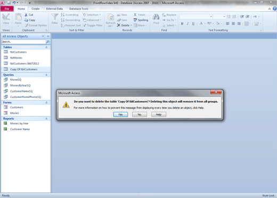Click the Replace command
The image size is (277, 198).
click(169, 15)
